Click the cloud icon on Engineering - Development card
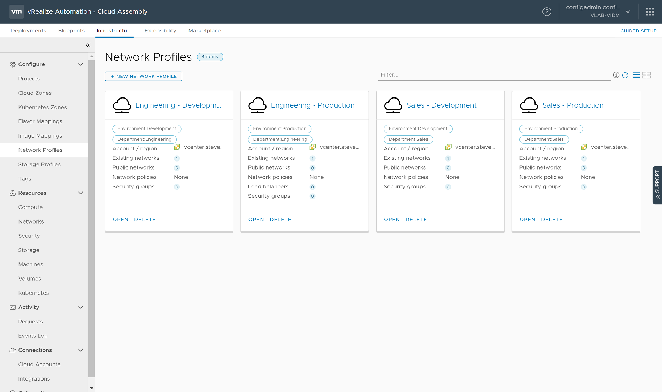 point(122,105)
